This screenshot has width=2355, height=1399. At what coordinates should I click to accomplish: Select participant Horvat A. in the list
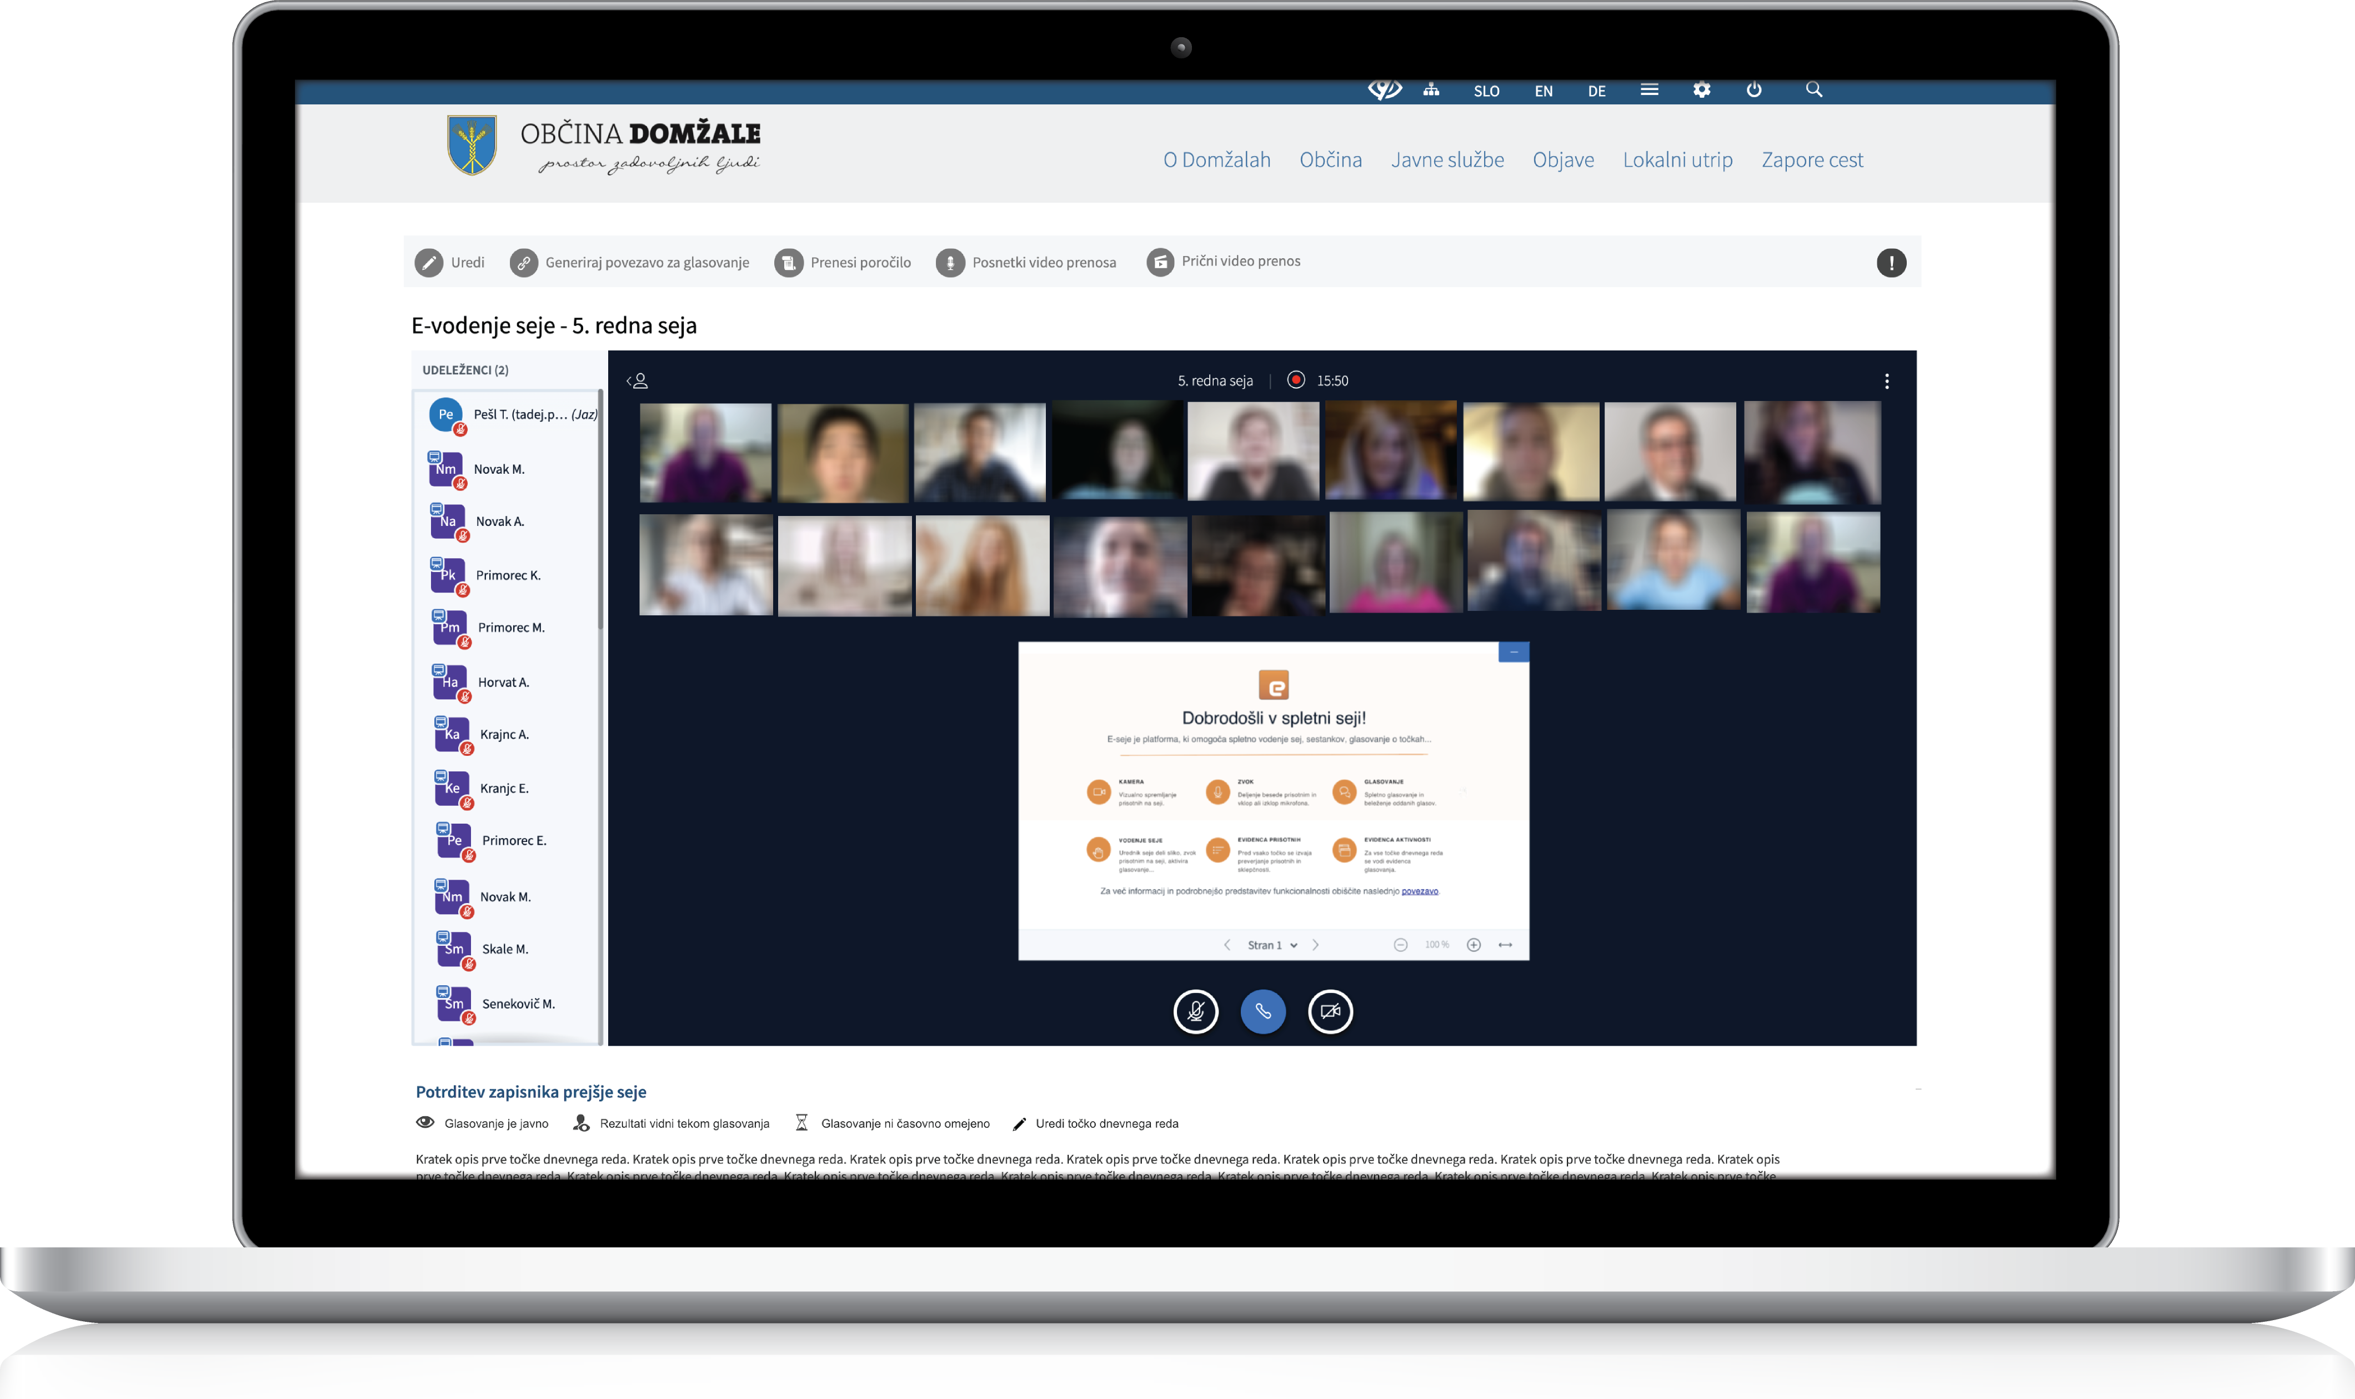click(503, 683)
